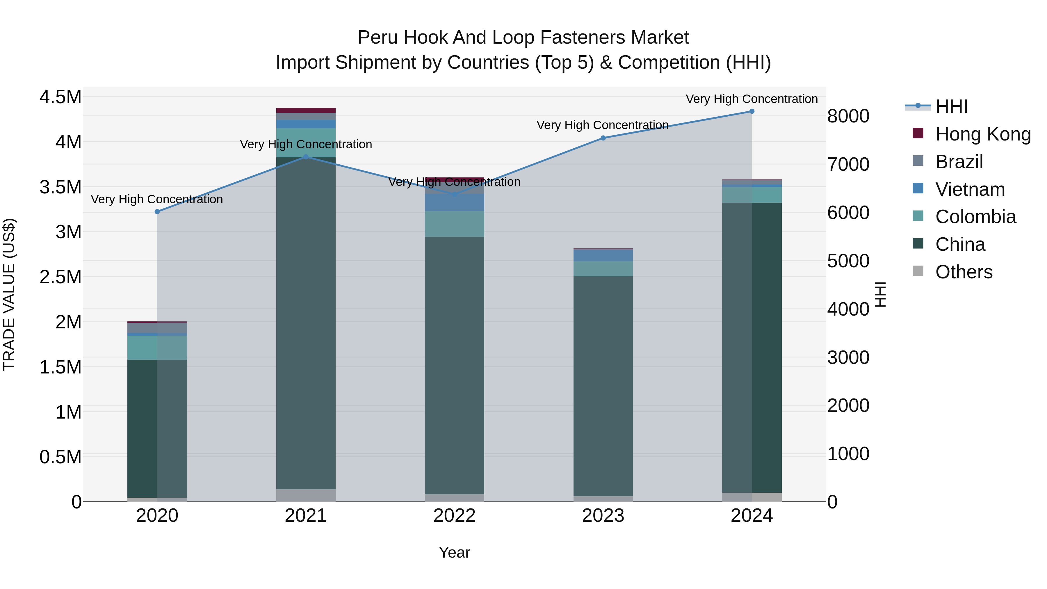Click the Others segment of 2021 bar
The height and width of the screenshot is (589, 1047).
306,496
